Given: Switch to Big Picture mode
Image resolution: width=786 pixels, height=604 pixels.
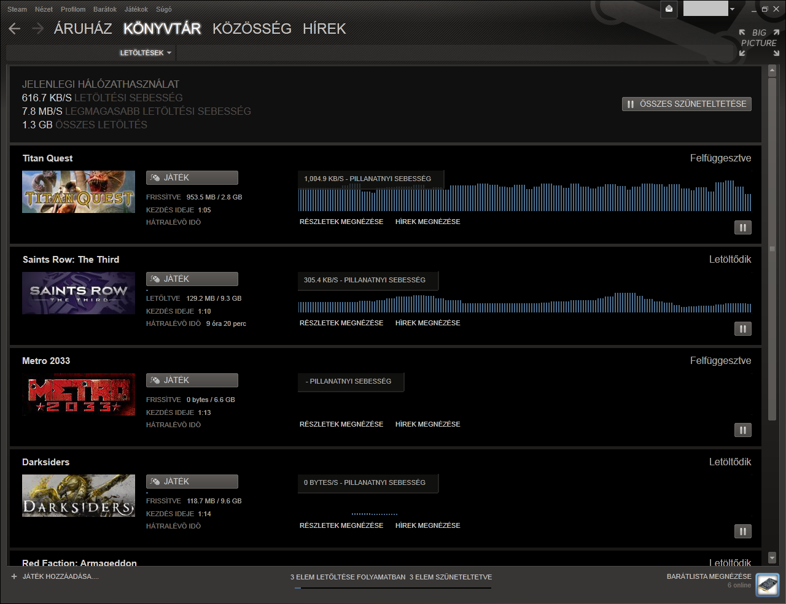Looking at the screenshot, I should pos(759,43).
